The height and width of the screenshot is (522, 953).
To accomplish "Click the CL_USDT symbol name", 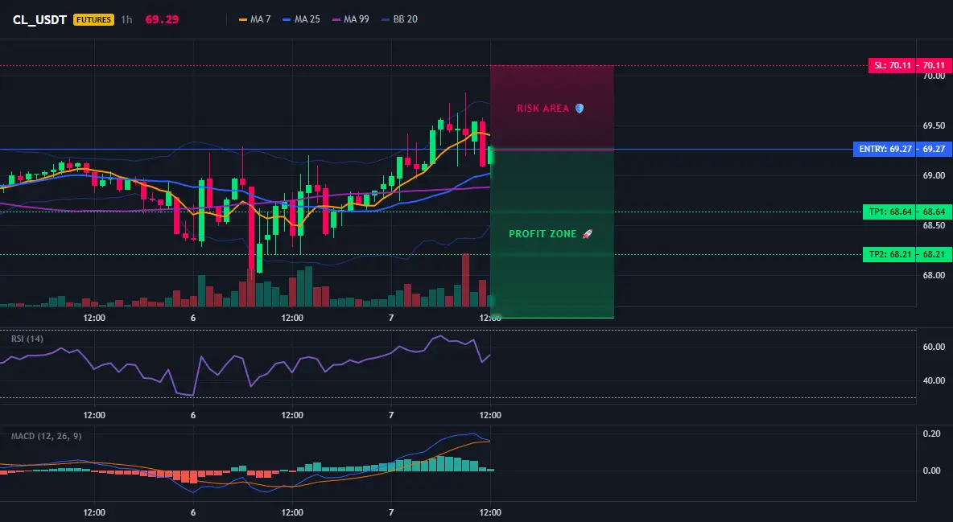I will 39,19.
